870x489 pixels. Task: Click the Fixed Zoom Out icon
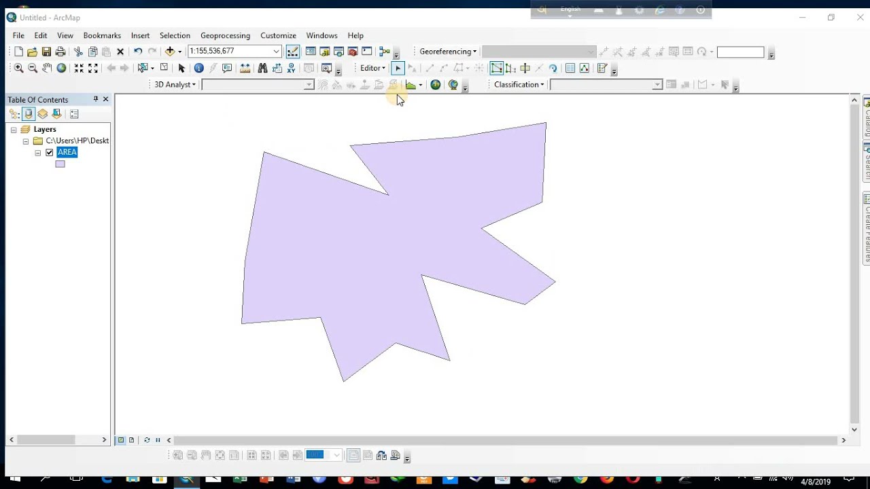click(93, 68)
